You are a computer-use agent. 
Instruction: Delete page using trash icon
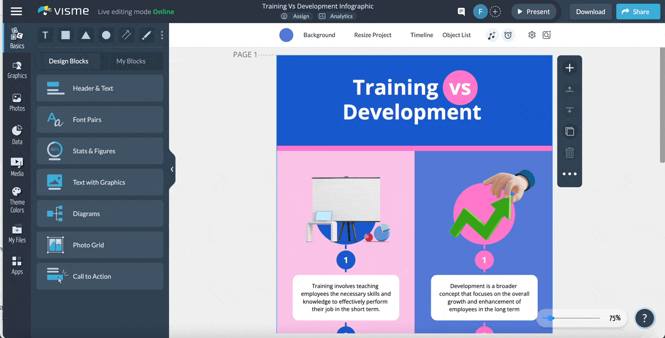pyautogui.click(x=569, y=153)
